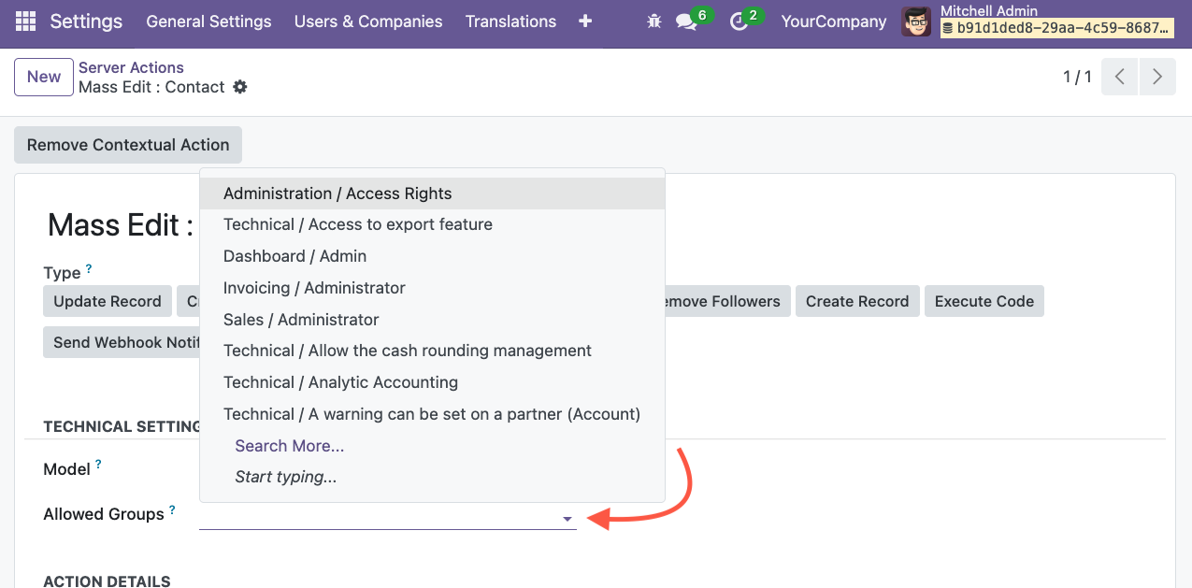Choose Dashboard / Admin option

click(x=432, y=256)
